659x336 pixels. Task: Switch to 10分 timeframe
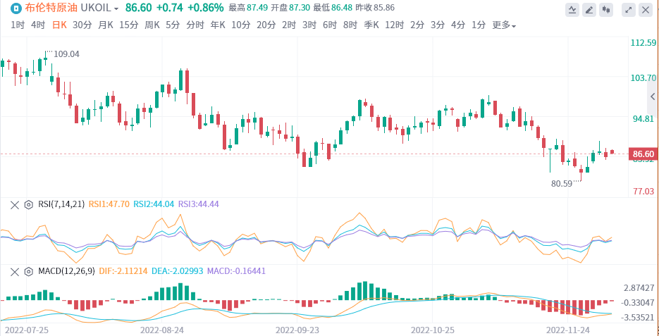coord(241,25)
